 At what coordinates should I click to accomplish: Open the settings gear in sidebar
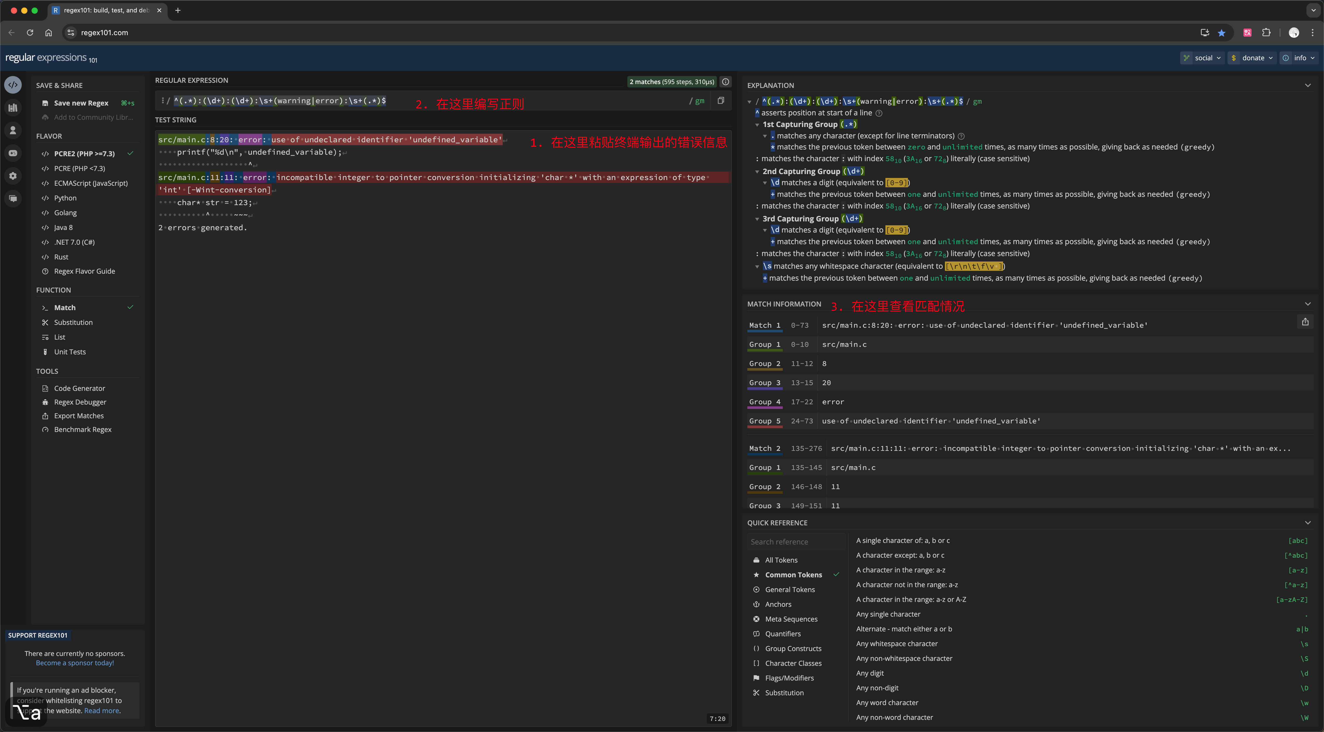[13, 176]
